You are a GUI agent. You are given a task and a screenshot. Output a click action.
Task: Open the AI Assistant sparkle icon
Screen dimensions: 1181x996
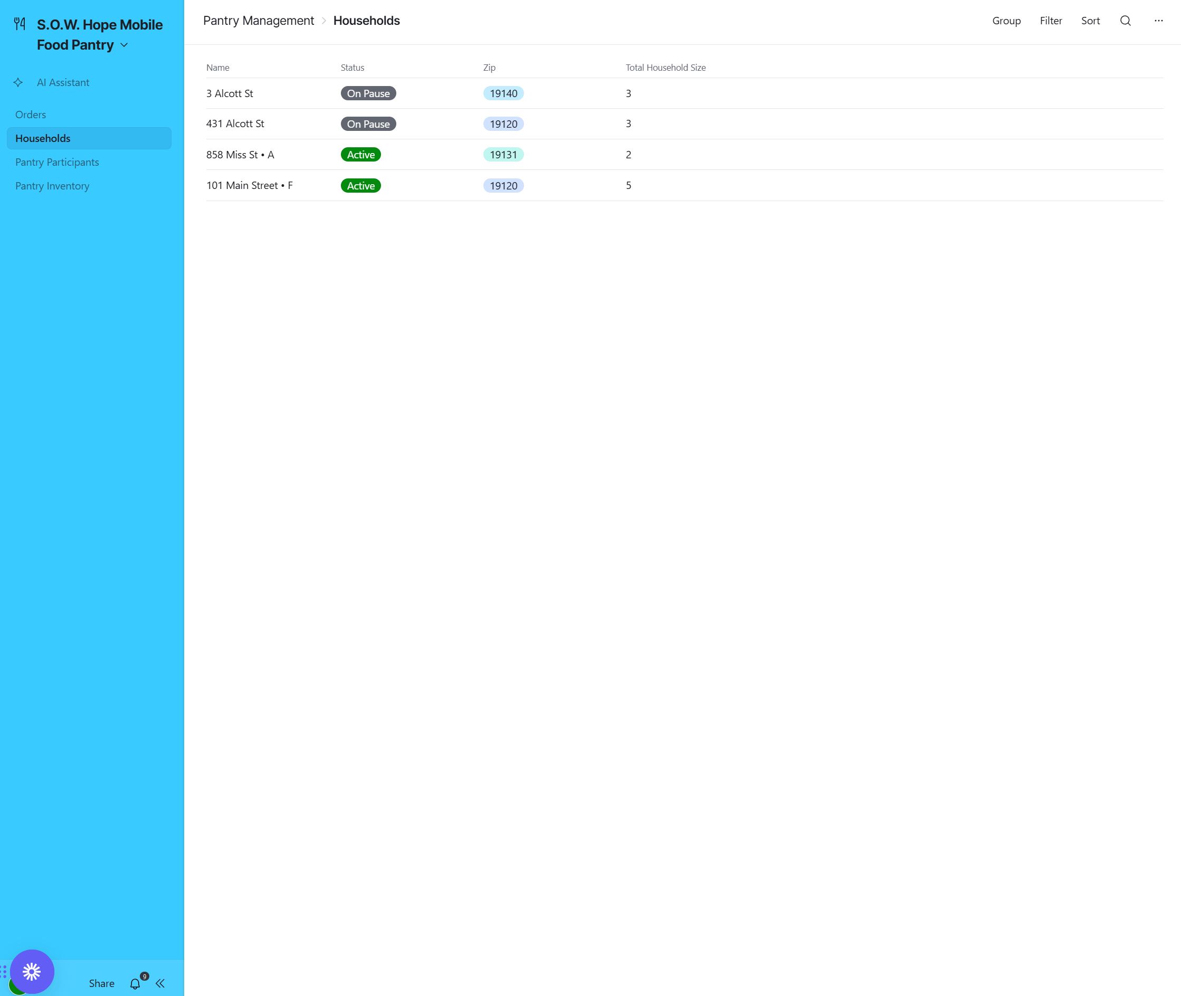click(18, 82)
